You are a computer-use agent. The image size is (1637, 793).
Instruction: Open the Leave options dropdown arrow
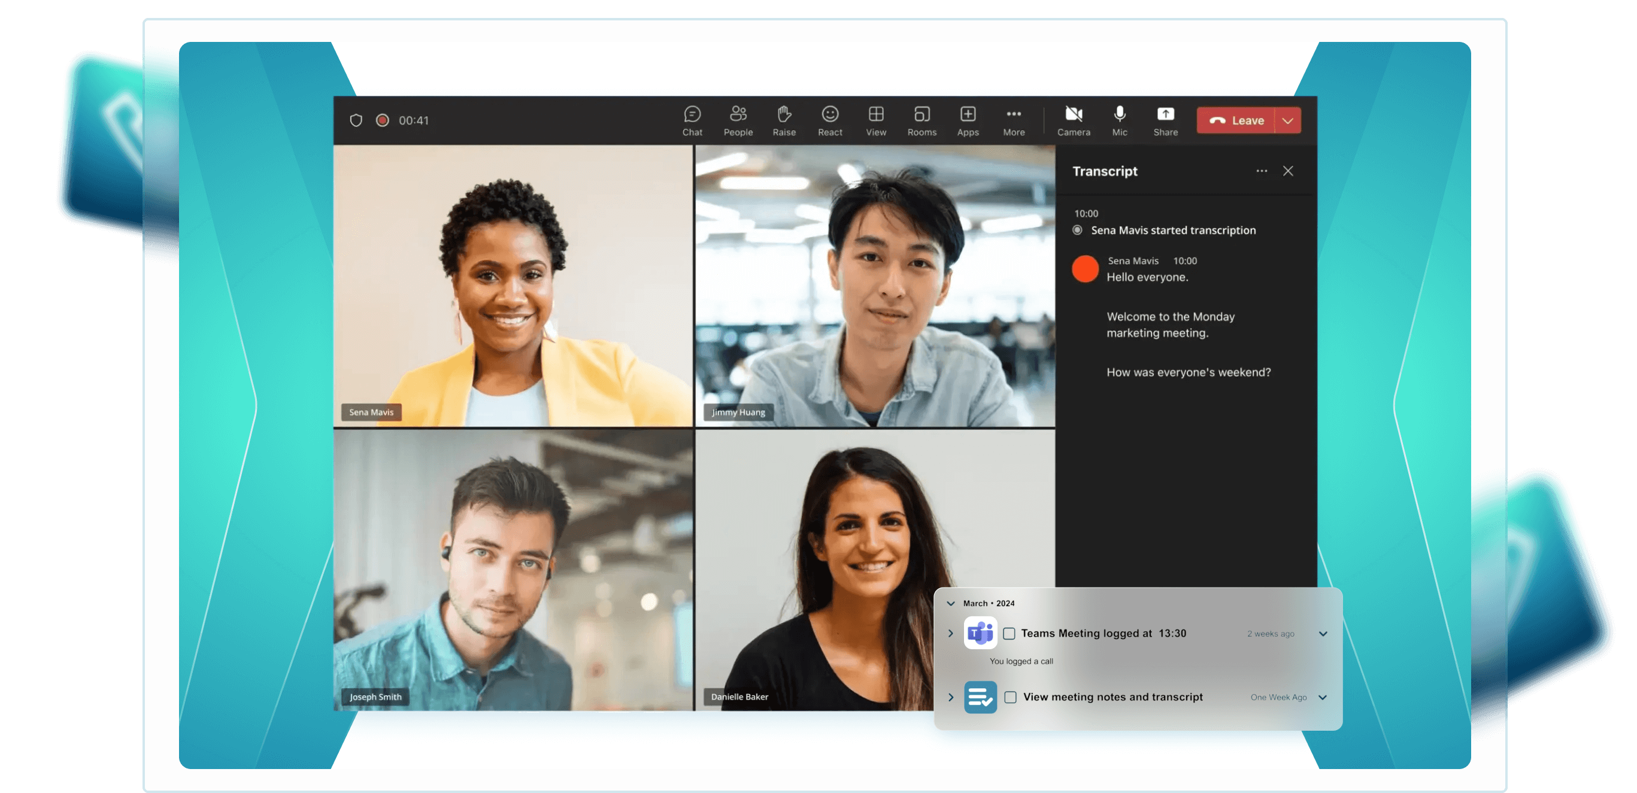1287,120
